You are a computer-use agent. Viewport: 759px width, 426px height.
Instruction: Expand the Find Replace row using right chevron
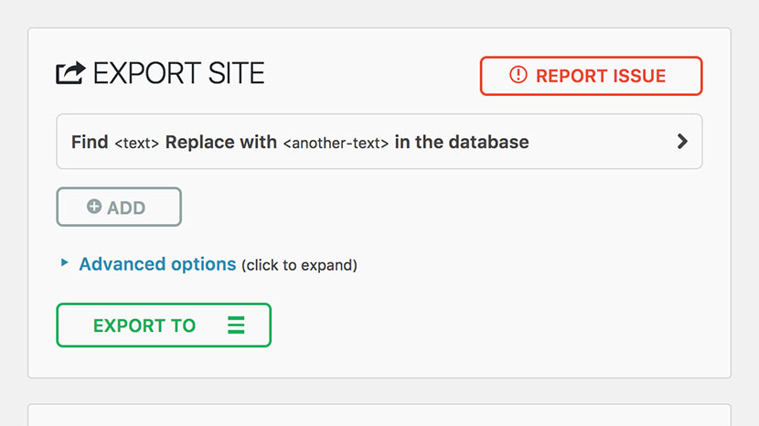(682, 142)
